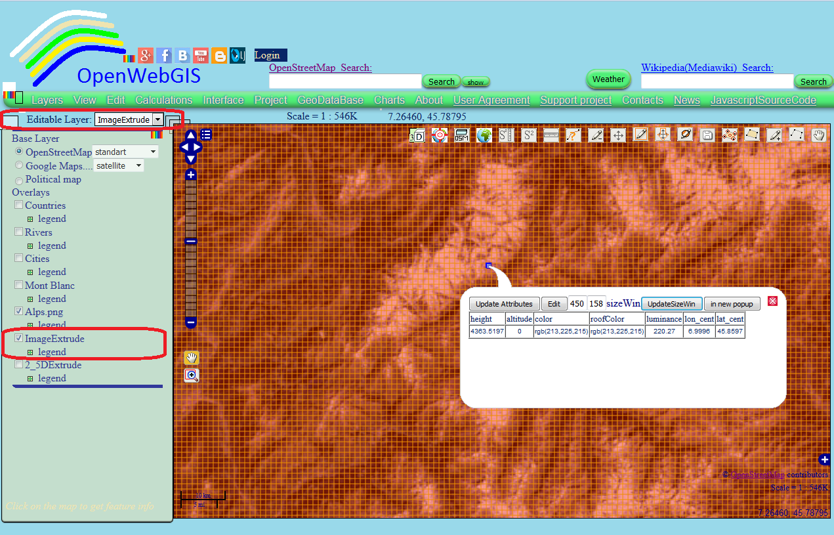Enable the Mont Blanc overlay checkbox
The image size is (834, 535).
coord(18,285)
